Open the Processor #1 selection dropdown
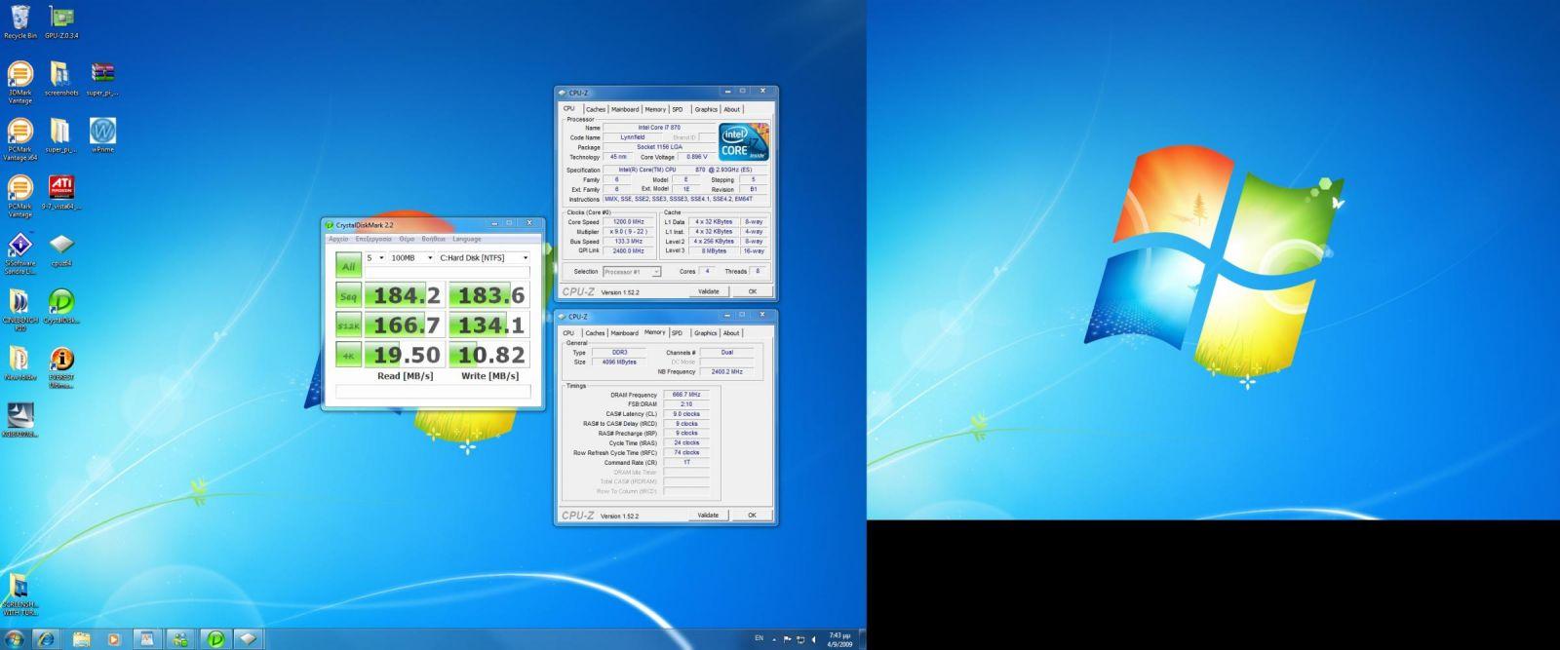This screenshot has height=650, width=1560. 632,272
